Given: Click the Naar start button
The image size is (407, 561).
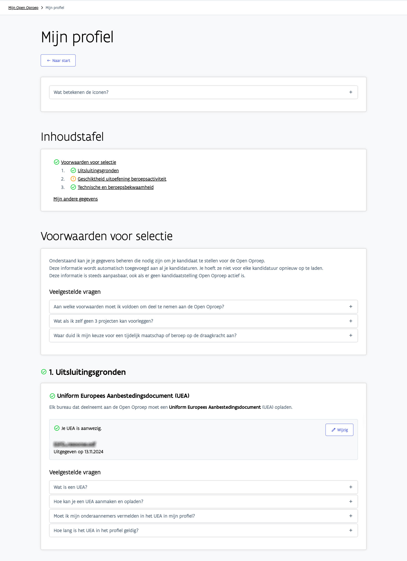Looking at the screenshot, I should pyautogui.click(x=58, y=61).
